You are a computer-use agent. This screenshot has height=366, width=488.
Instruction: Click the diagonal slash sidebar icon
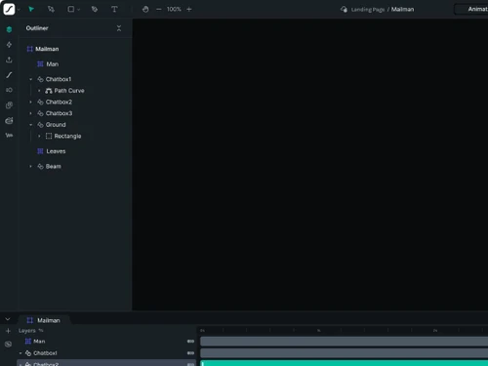(x=9, y=75)
